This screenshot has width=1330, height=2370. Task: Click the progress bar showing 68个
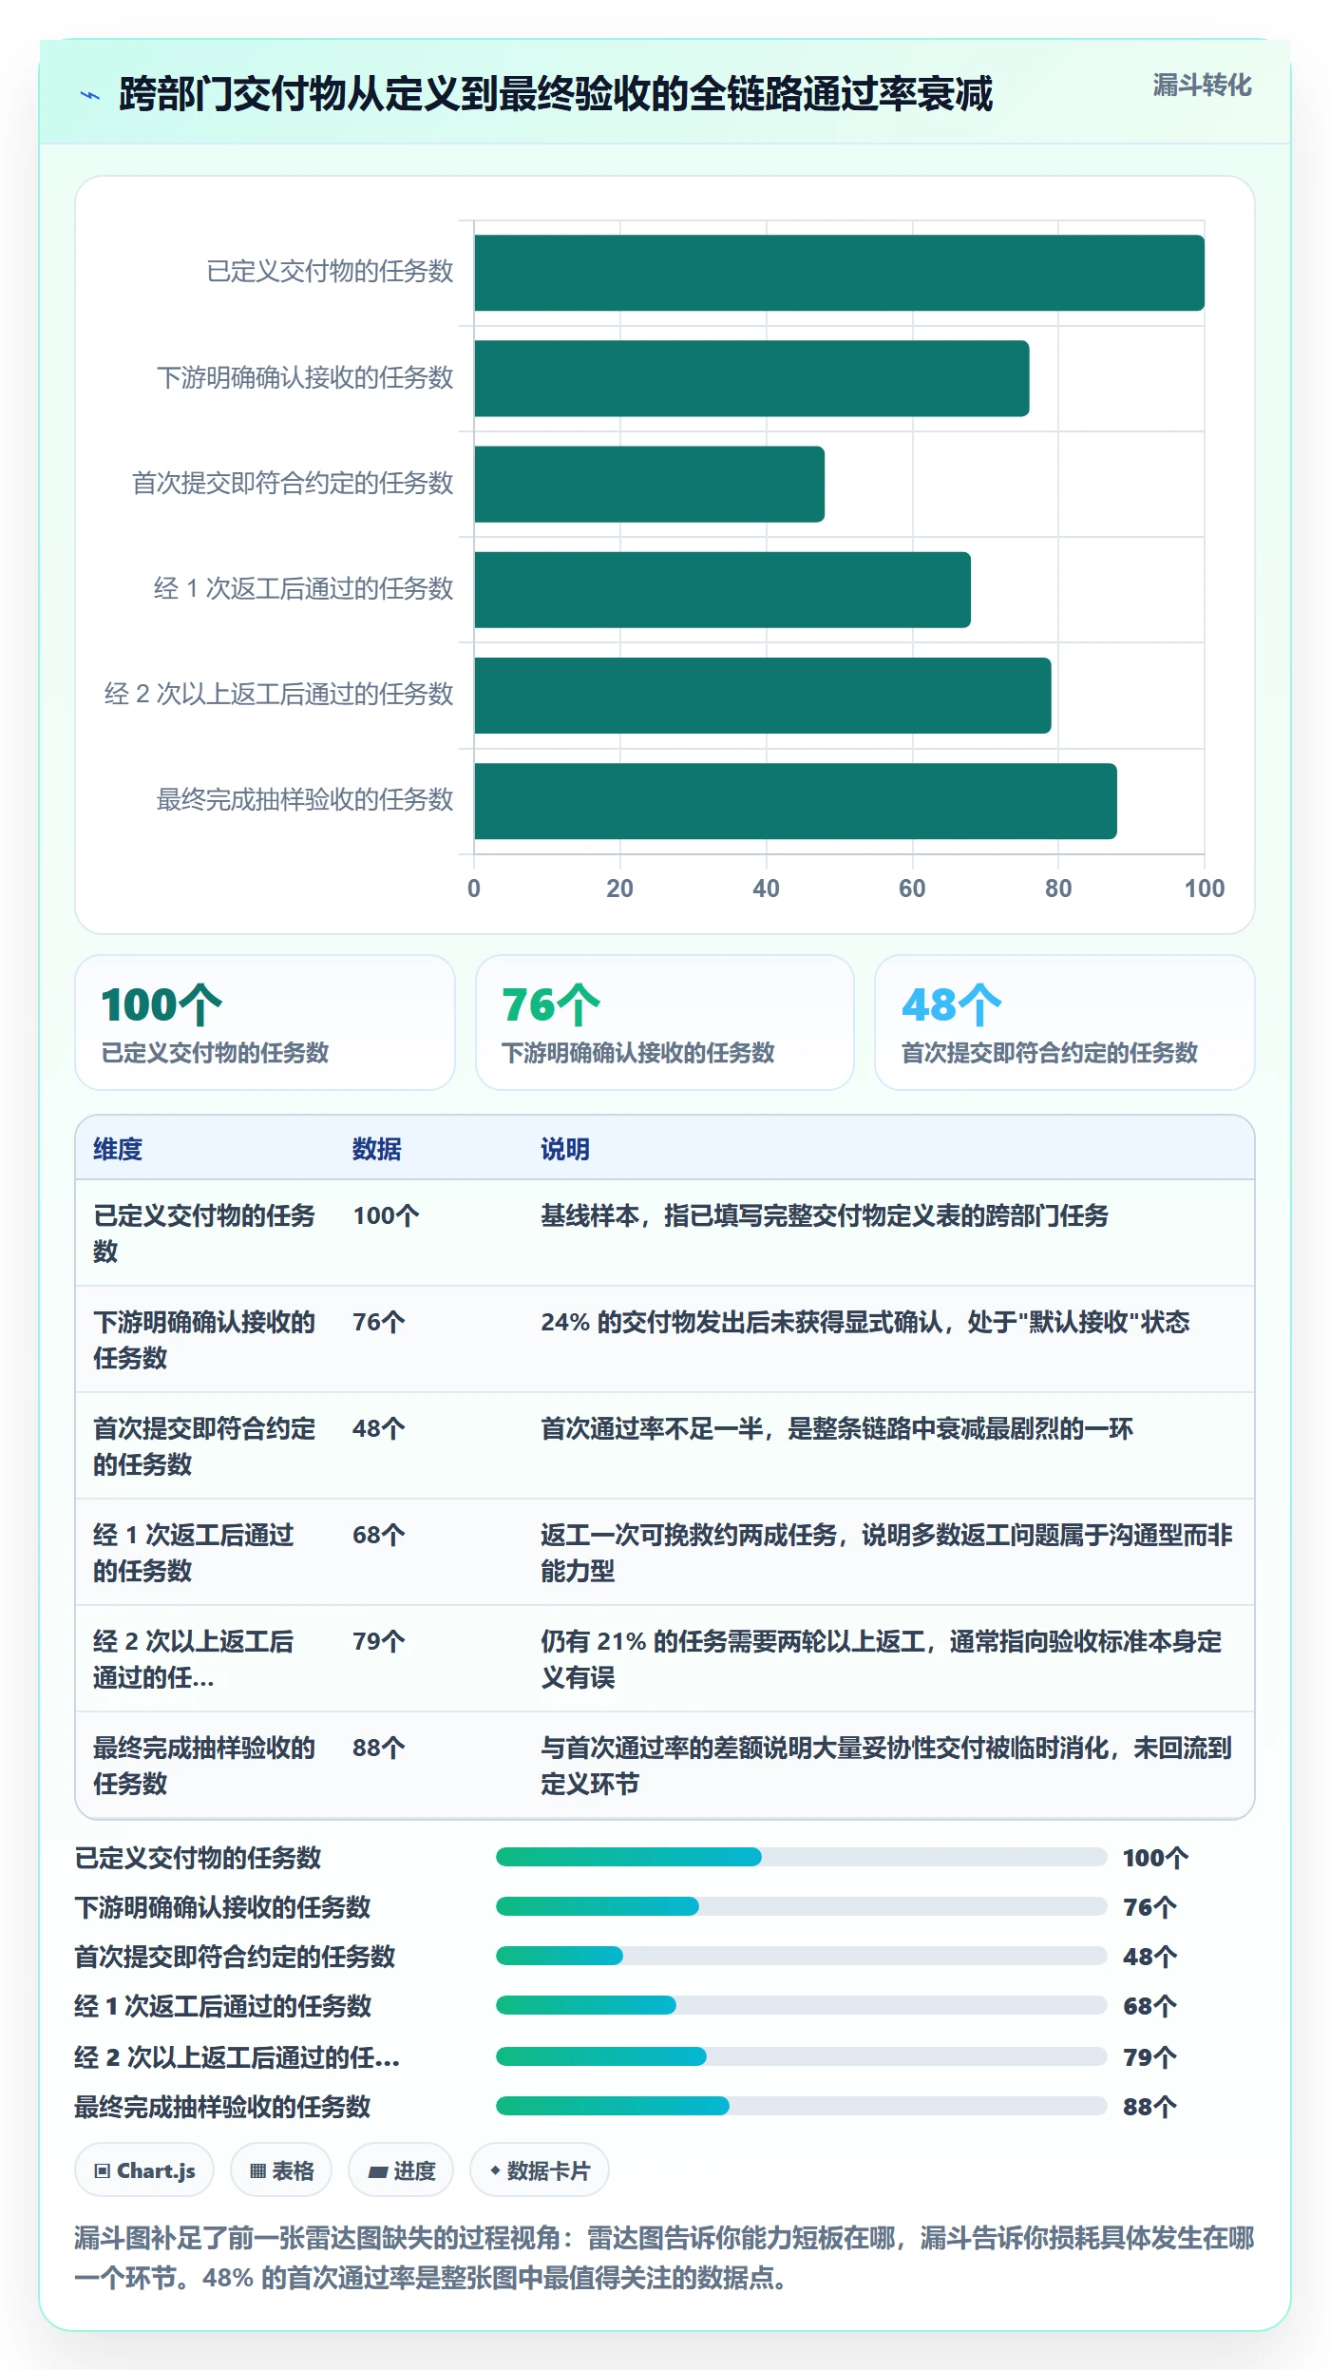[x=801, y=2005]
